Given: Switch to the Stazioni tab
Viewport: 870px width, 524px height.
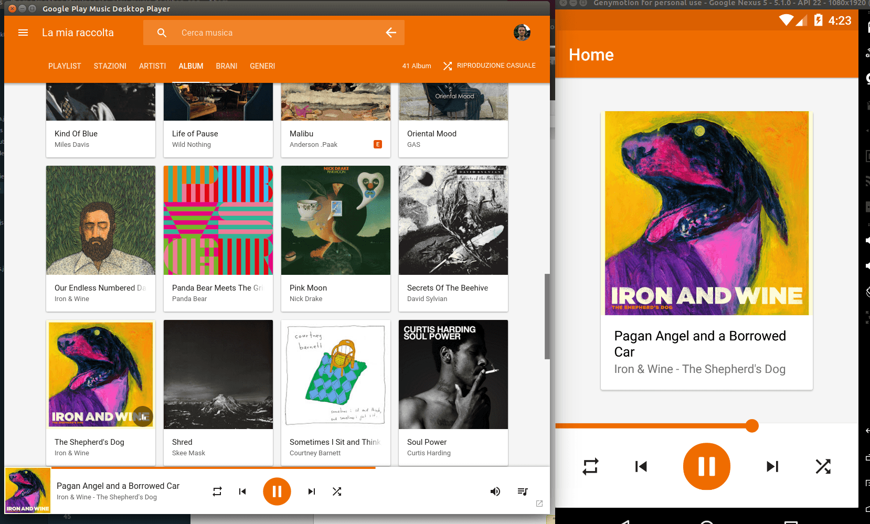Looking at the screenshot, I should pos(110,66).
